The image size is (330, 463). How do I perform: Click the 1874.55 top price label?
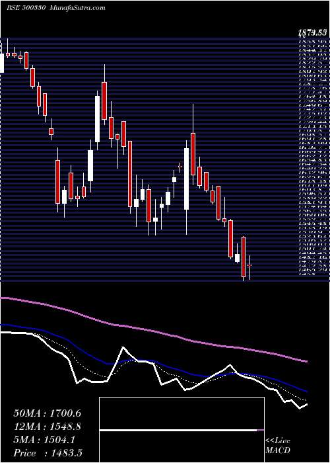pos(313,34)
